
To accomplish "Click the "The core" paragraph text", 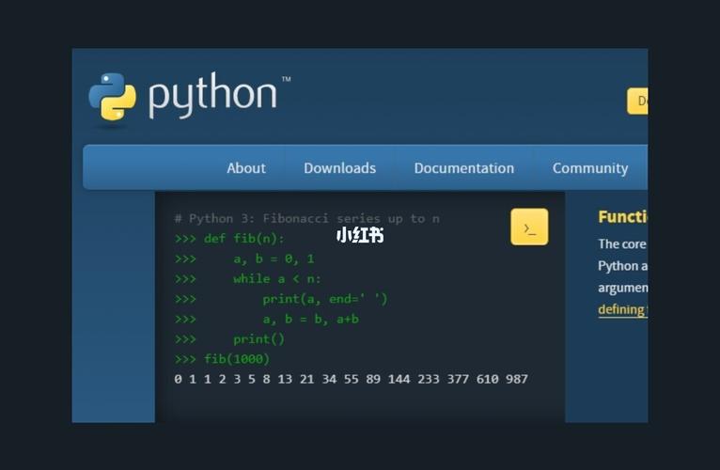I will tap(621, 244).
